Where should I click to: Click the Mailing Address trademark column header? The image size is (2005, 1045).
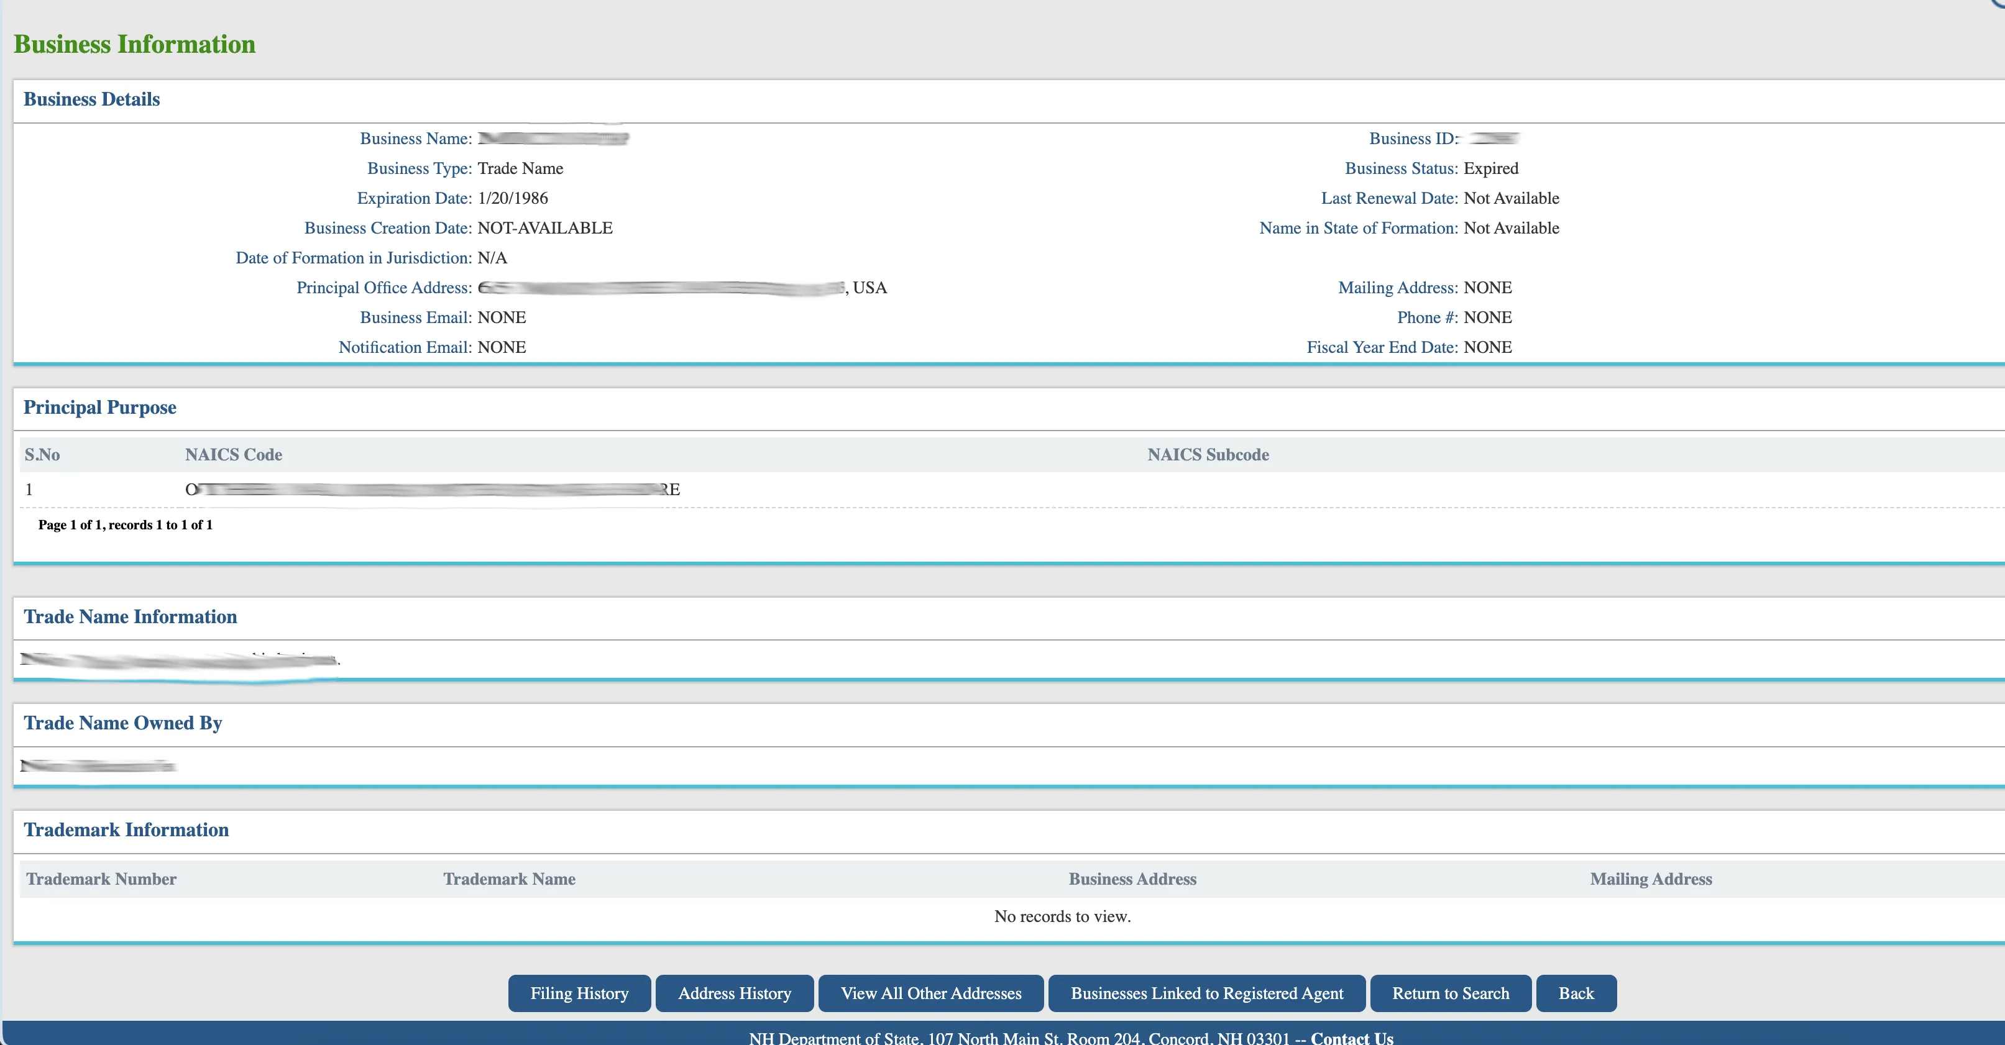click(x=1651, y=878)
